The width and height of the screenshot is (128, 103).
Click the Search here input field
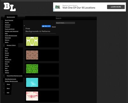65,23
